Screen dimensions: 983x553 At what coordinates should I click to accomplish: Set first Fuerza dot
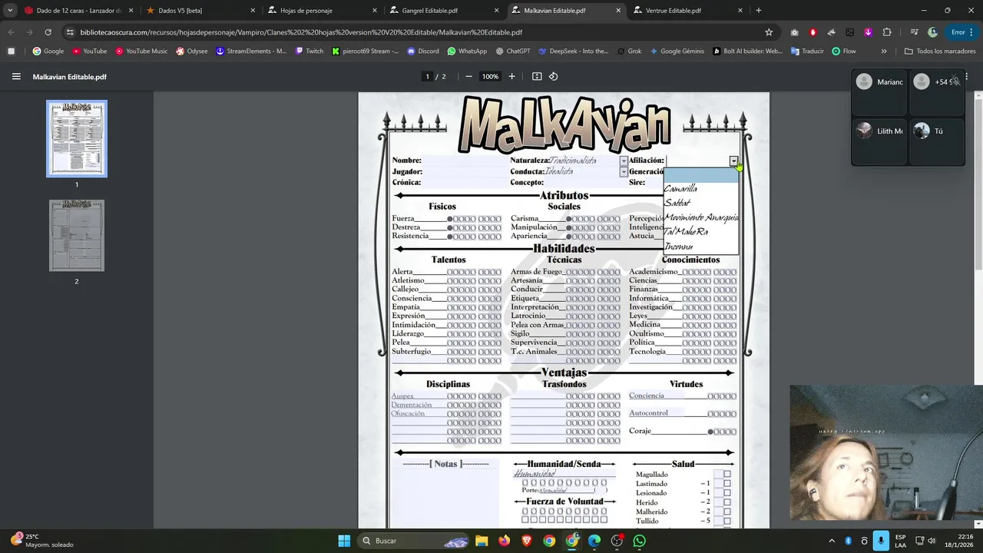coord(451,219)
